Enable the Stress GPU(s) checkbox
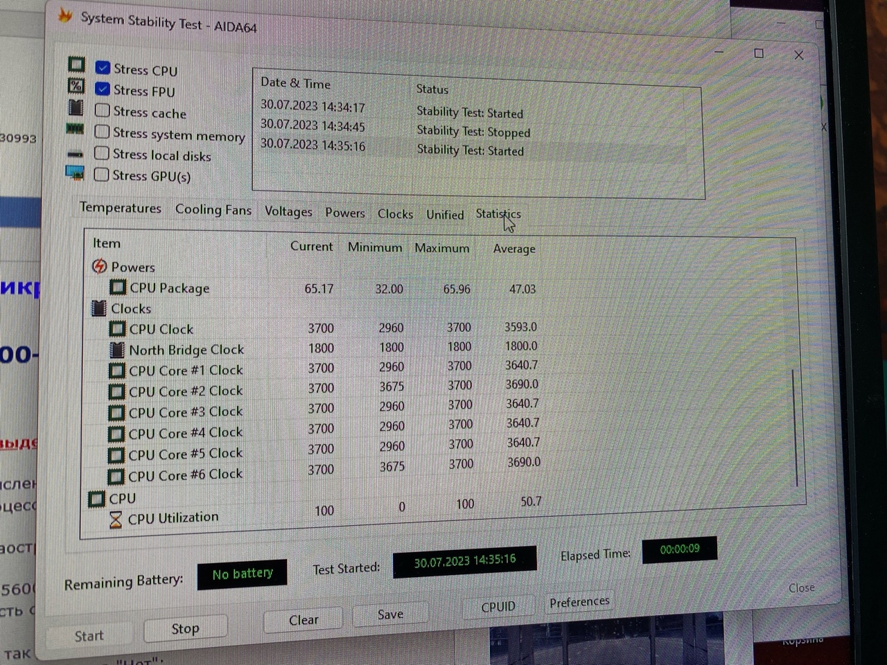This screenshot has width=887, height=665. (x=101, y=175)
